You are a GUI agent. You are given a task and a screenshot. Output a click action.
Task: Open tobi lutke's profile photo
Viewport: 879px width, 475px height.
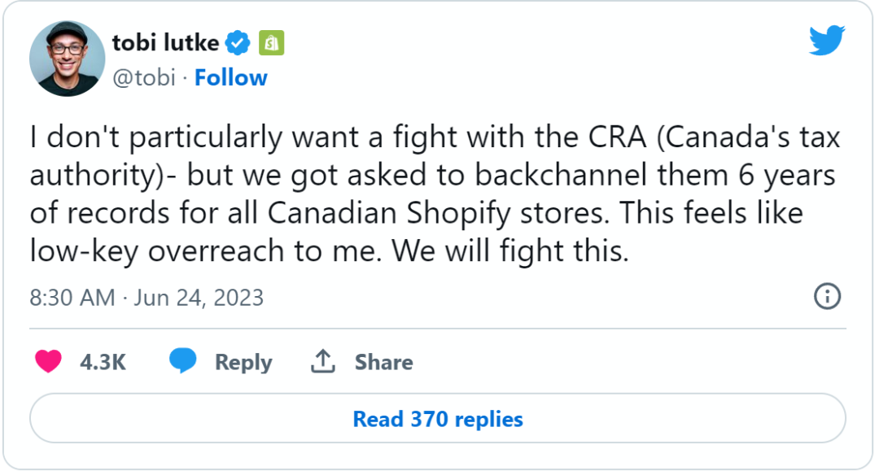tap(68, 59)
